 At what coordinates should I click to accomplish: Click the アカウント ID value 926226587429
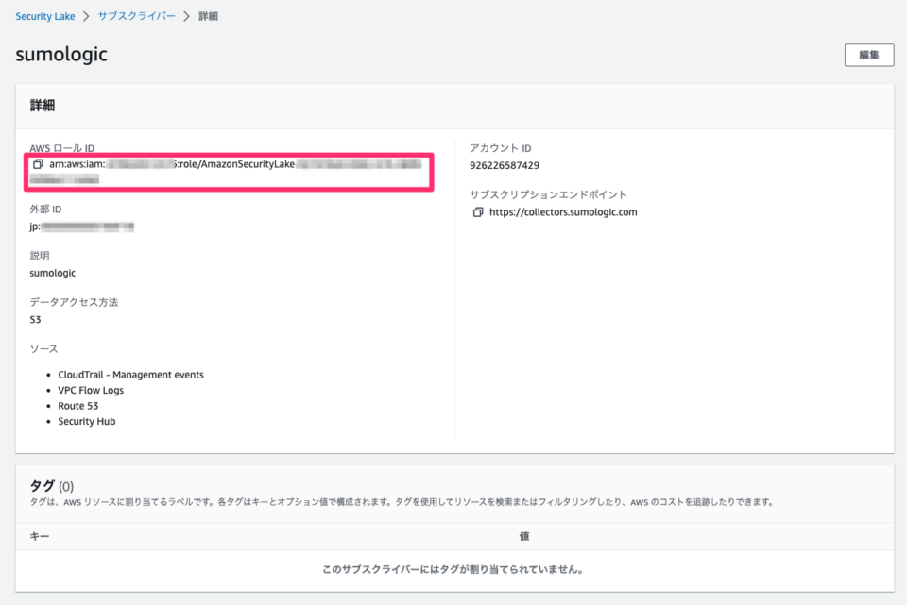505,165
